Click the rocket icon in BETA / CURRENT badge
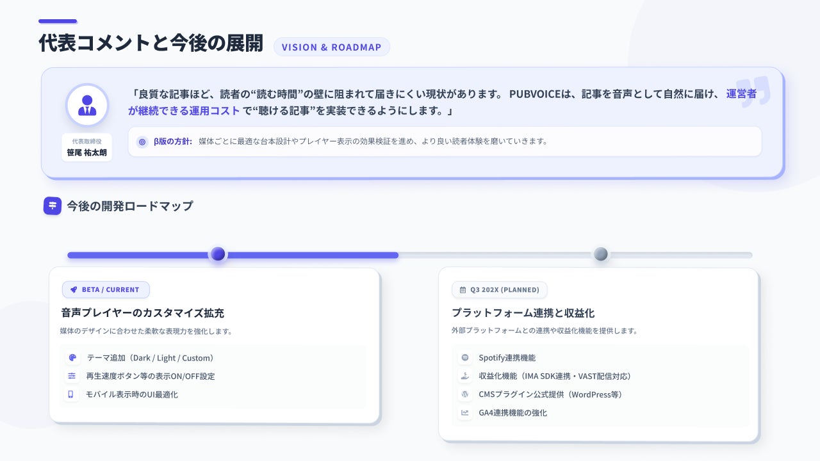This screenshot has width=820, height=461. point(74,289)
